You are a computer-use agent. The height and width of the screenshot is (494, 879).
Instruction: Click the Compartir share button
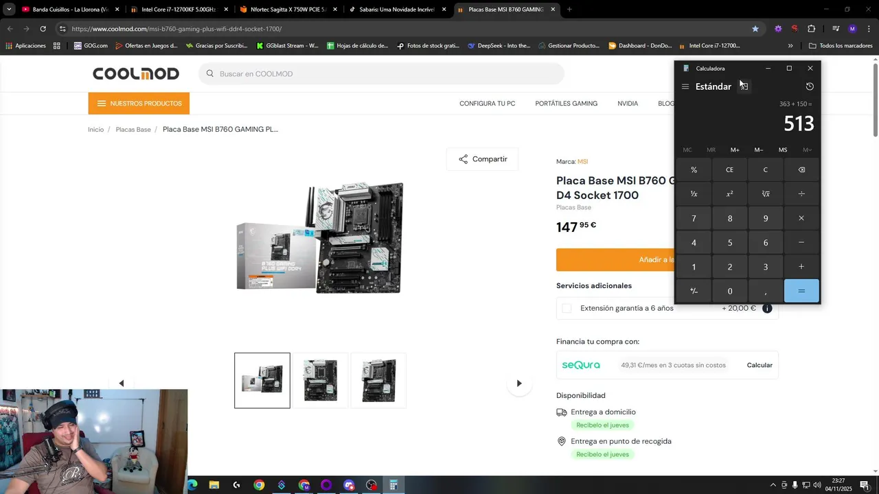pyautogui.click(x=482, y=159)
